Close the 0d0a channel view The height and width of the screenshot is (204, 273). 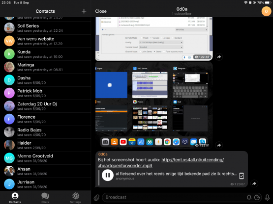tap(101, 11)
